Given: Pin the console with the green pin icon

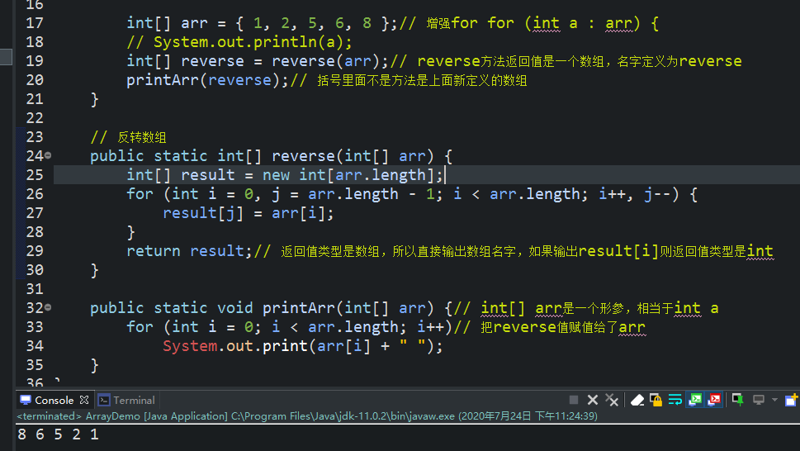Looking at the screenshot, I should 738,400.
